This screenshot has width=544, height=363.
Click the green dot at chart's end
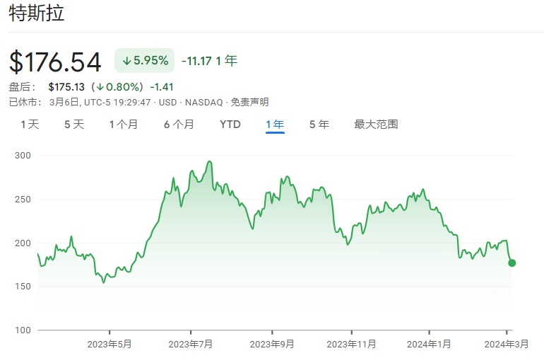(x=512, y=263)
